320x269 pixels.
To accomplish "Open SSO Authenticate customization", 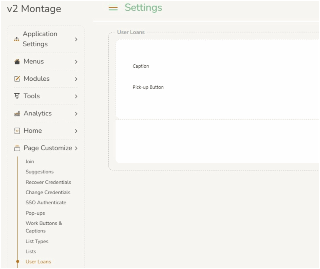I will 46,203.
